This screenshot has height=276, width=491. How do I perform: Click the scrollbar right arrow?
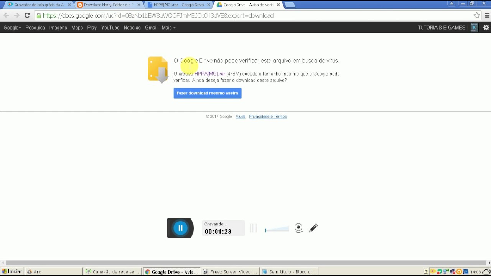pos(489,263)
